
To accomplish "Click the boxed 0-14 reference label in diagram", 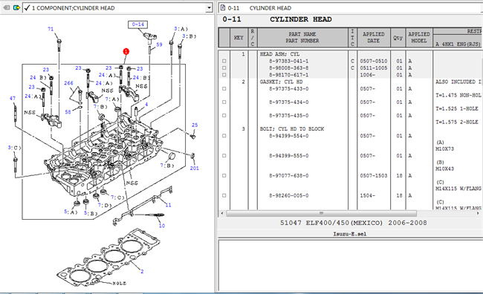I will click(x=137, y=24).
